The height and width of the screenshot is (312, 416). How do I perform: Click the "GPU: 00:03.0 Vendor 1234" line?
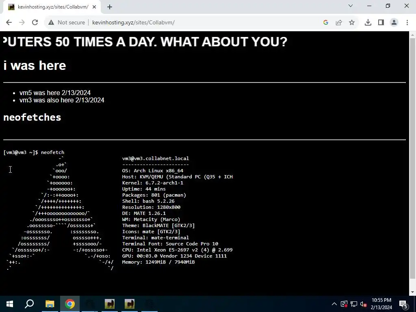[174, 256]
